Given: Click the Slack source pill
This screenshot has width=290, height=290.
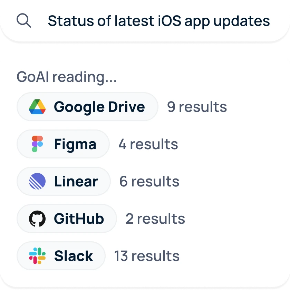Looking at the screenshot, I should (61, 255).
